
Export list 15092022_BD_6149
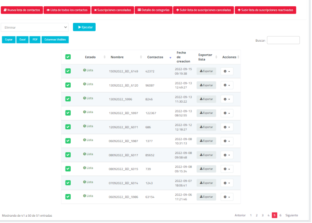(206, 71)
